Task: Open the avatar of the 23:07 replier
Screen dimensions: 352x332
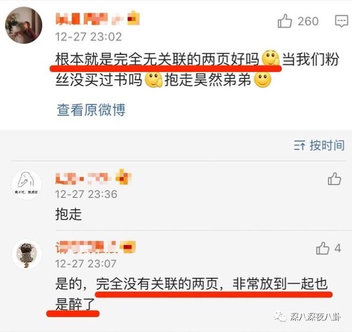Action: pyautogui.click(x=26, y=254)
